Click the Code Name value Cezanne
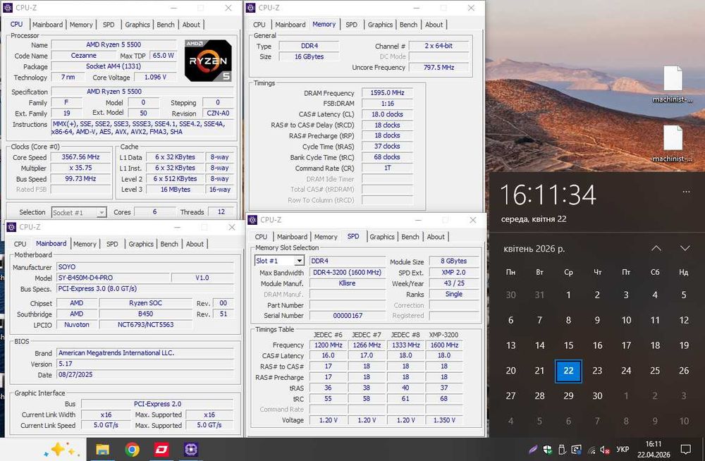The height and width of the screenshot is (461, 705). tap(84, 55)
